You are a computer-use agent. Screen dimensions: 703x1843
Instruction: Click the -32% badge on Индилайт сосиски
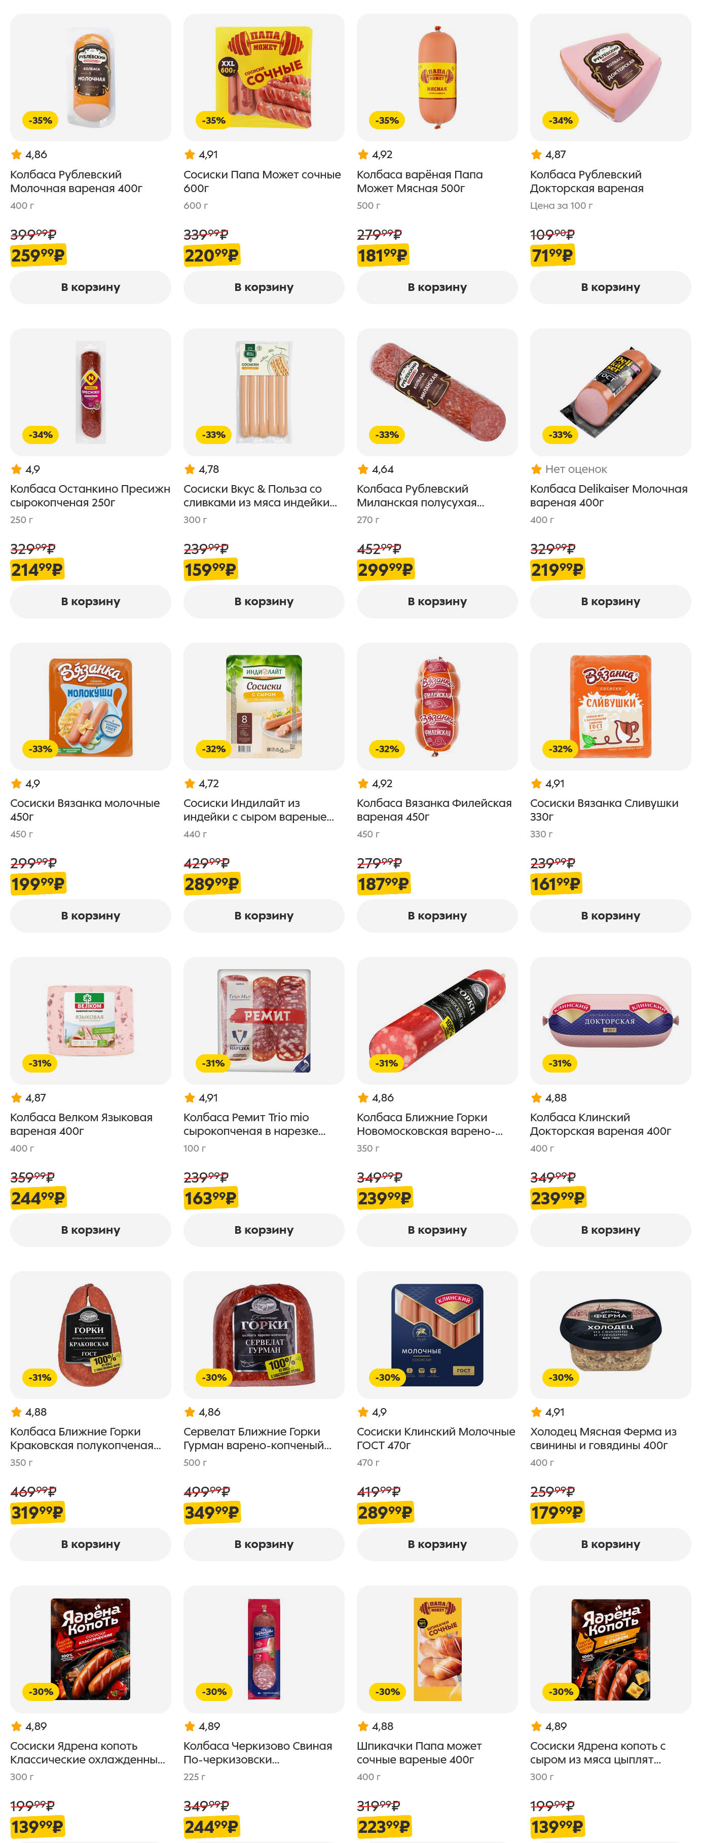point(214,748)
